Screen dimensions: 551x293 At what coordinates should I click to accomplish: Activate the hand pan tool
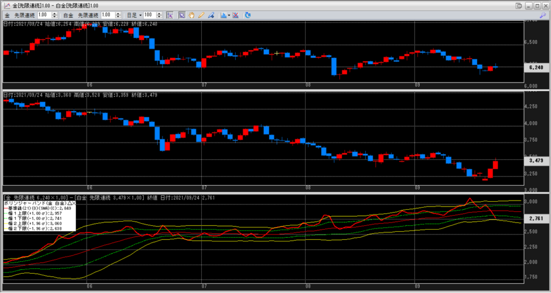pos(192,15)
